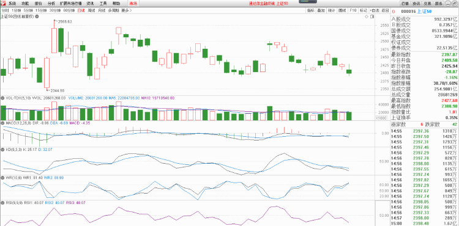This screenshot has height=226, width=459.
Task: Click the 最低指数 value 2388.98
Action: click(x=450, y=106)
